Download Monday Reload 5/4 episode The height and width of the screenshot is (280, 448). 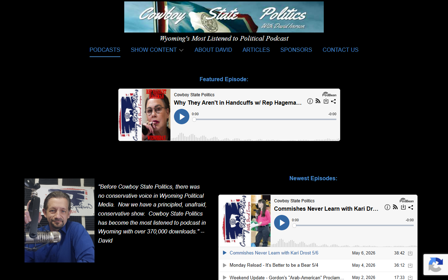(x=410, y=265)
